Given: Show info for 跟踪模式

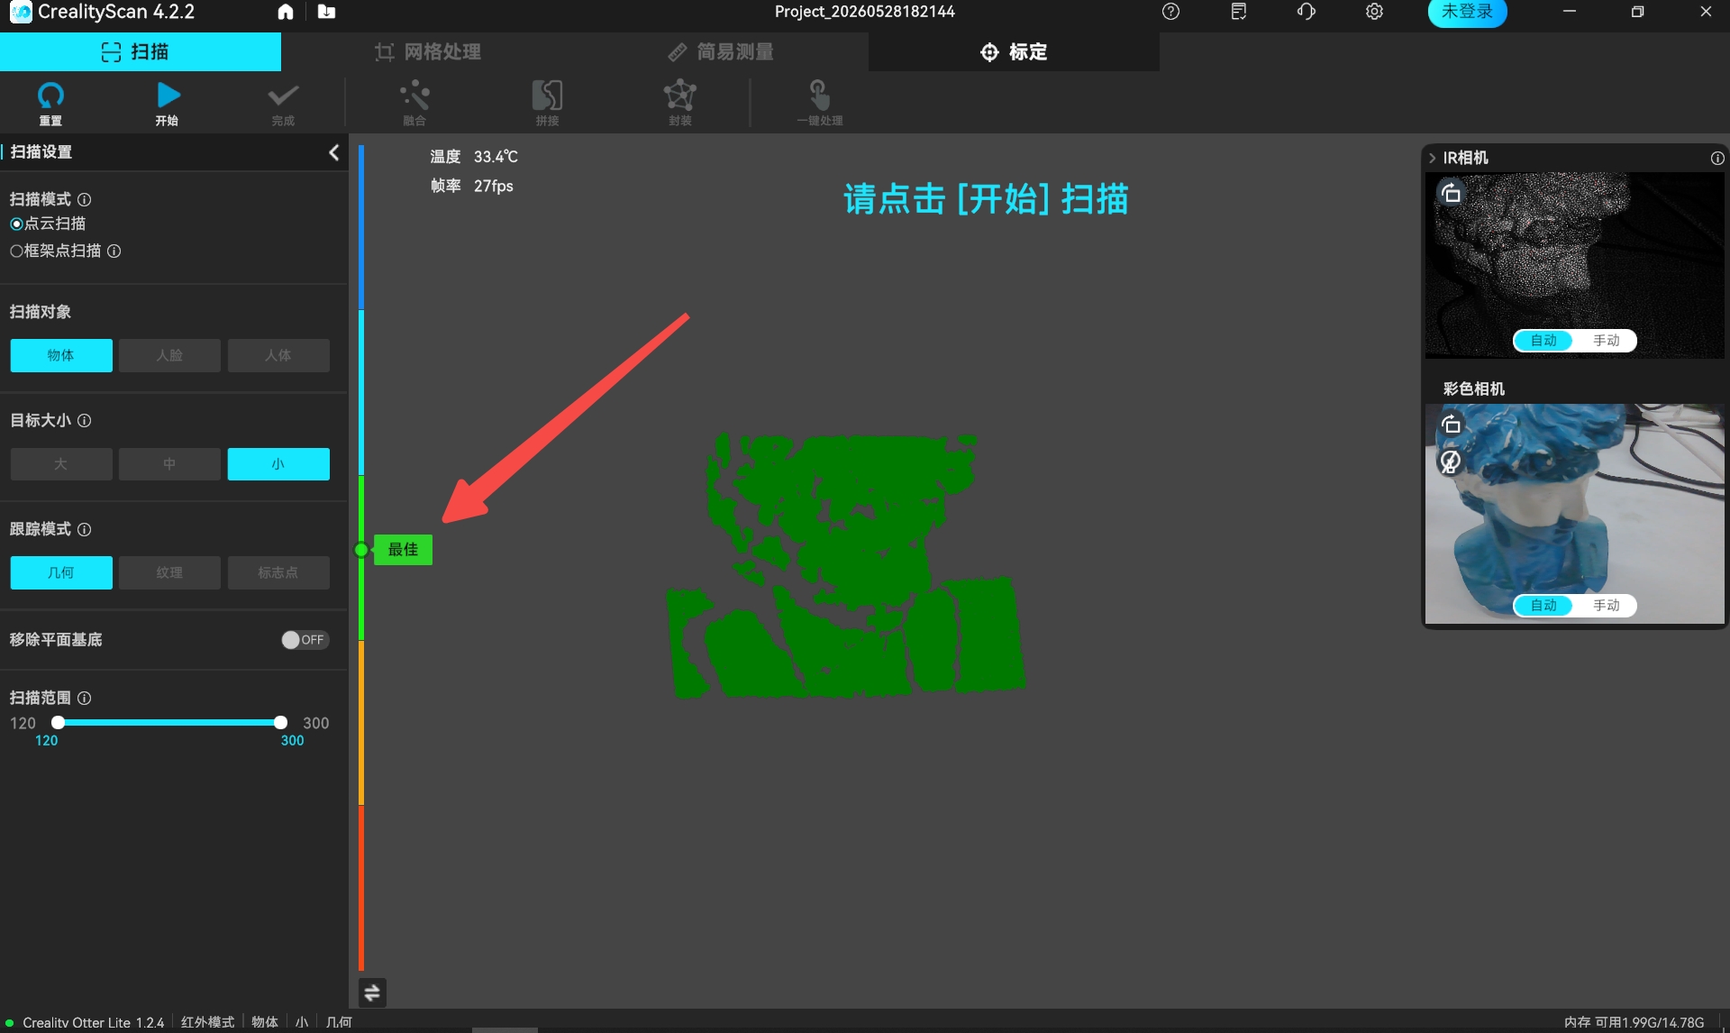Looking at the screenshot, I should (x=84, y=529).
